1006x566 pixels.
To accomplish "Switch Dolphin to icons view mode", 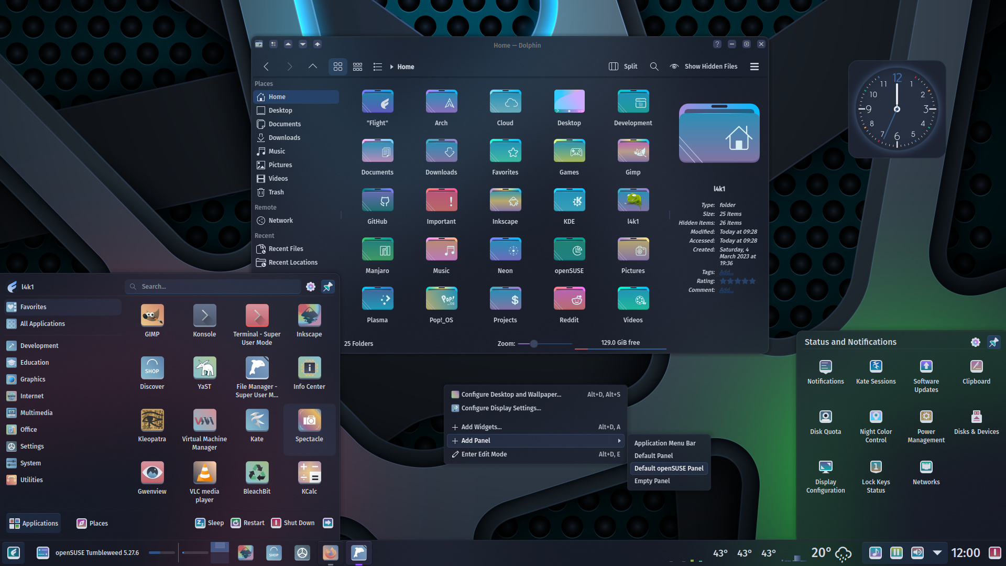I will click(338, 67).
